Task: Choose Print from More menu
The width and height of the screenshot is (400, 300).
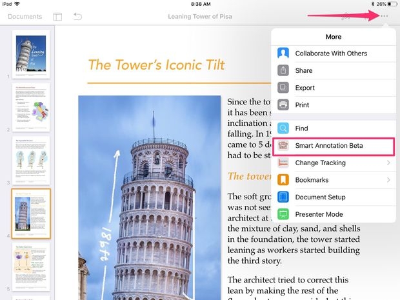Action: click(334, 105)
